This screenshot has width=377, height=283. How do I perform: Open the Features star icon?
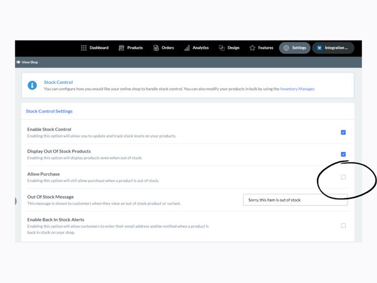(x=252, y=48)
